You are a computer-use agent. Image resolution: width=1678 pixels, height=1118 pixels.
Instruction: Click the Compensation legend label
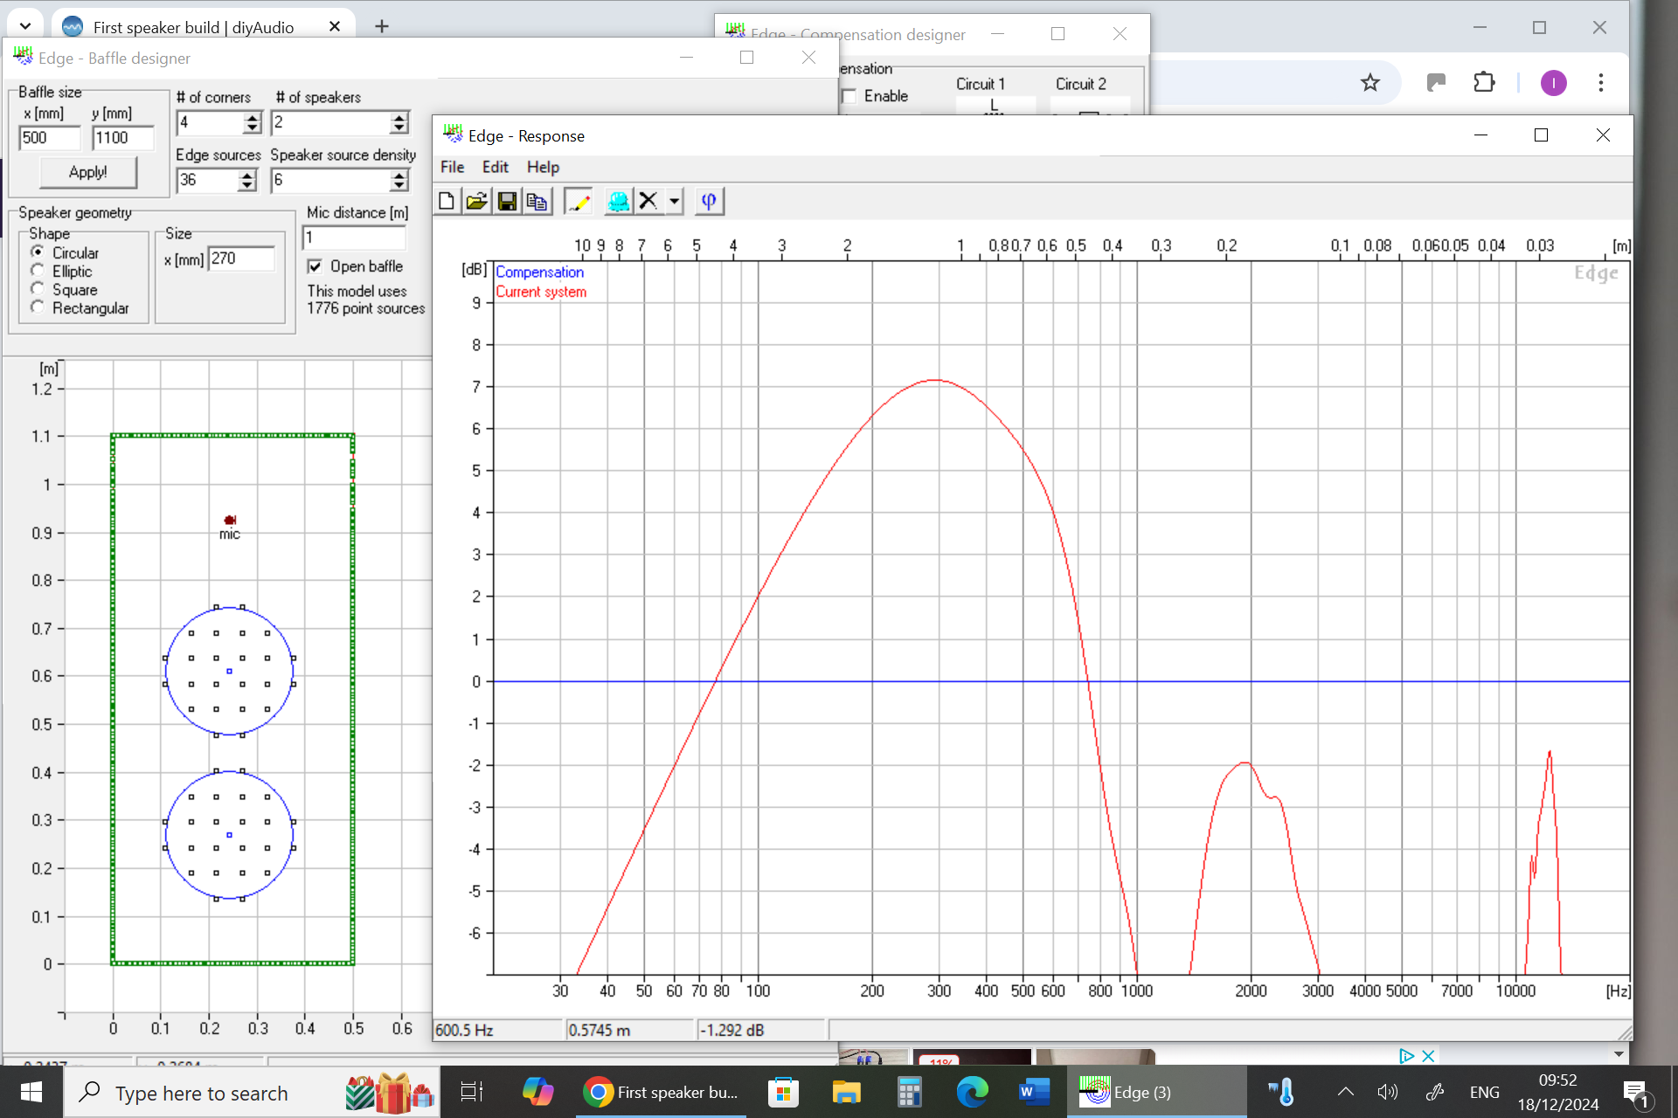[x=539, y=273]
